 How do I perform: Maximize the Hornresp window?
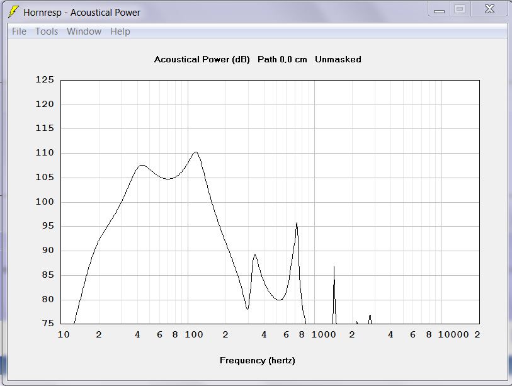click(460, 9)
